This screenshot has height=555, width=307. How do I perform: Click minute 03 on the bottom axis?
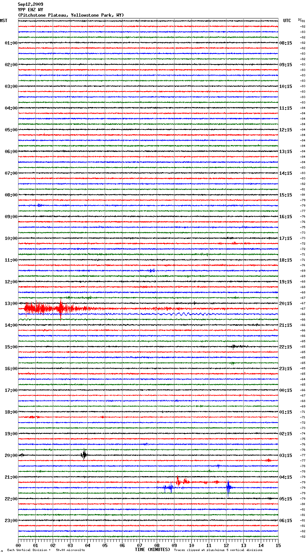[70, 545]
